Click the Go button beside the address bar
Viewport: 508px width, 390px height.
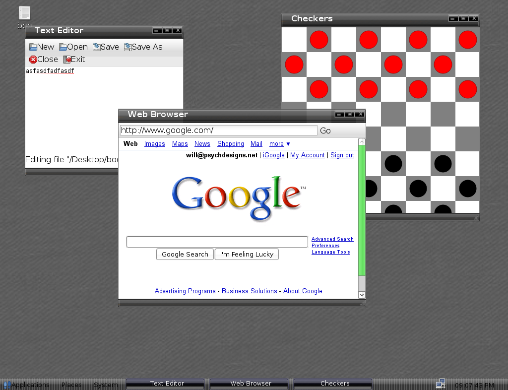[x=325, y=130]
